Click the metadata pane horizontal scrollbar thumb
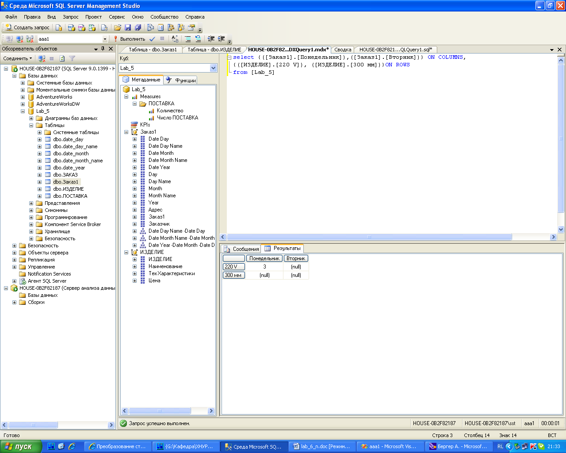Screen dimensions: 566x453 point(160,411)
